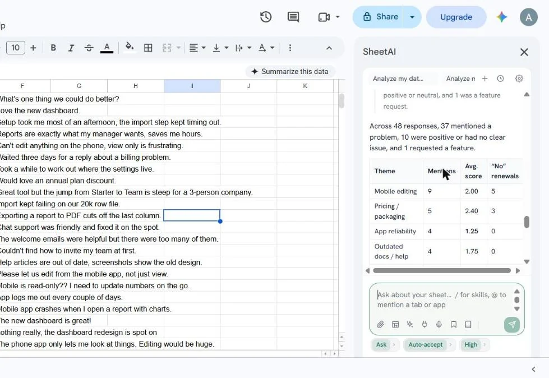Viewport: 549px width, 378px height.
Task: Add a new SheetAI chat tab
Action: pyautogui.click(x=485, y=79)
